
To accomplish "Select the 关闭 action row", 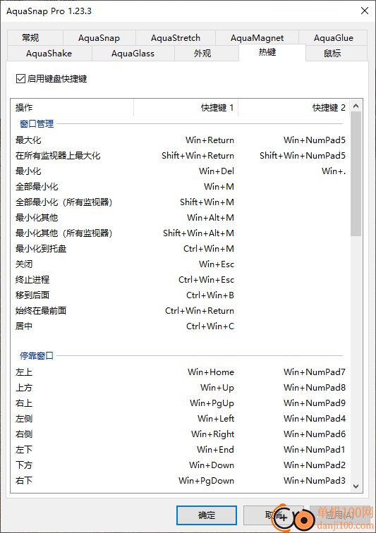I will pyautogui.click(x=181, y=264).
